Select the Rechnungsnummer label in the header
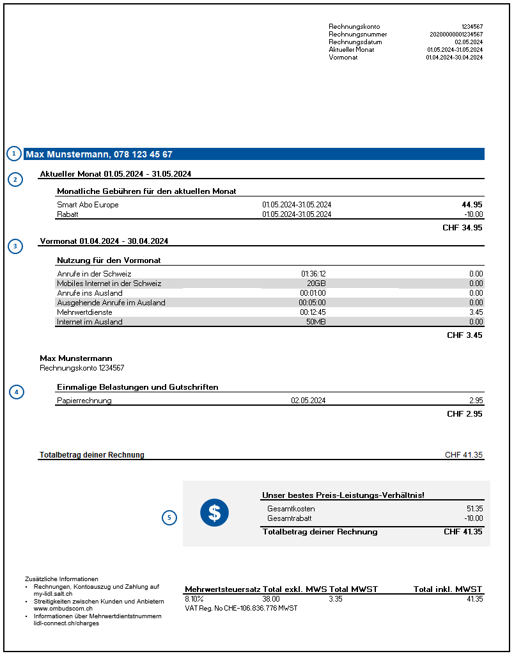The image size is (514, 656). click(358, 35)
